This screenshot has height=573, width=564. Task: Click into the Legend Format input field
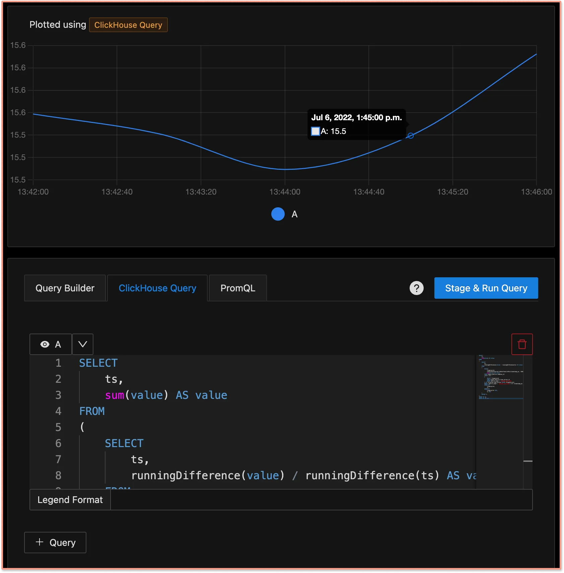pyautogui.click(x=321, y=500)
